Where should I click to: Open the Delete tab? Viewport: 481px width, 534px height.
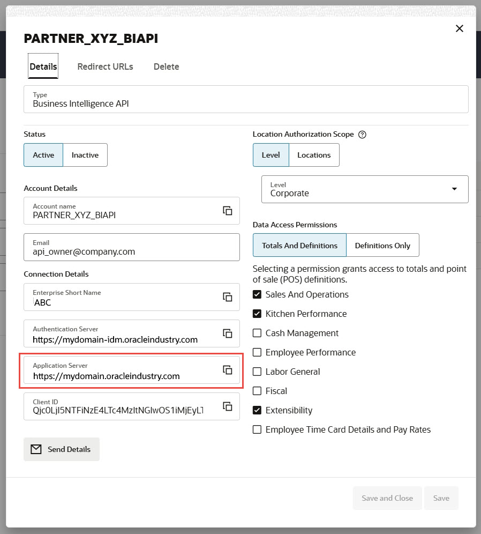coord(166,66)
